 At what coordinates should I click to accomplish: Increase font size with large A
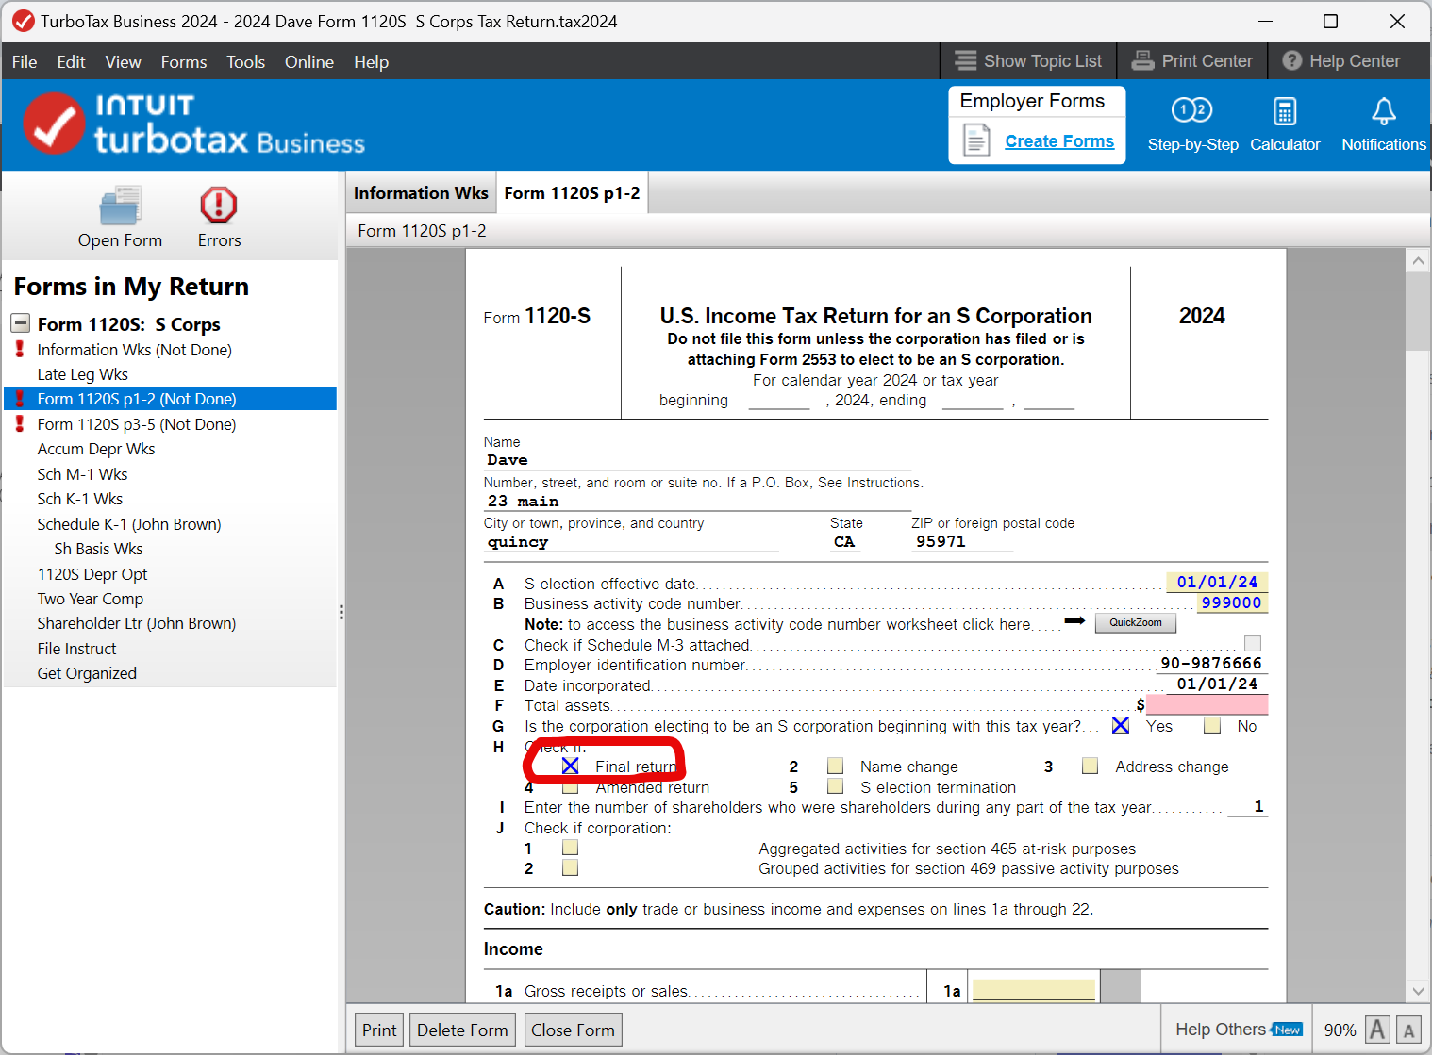[x=1377, y=1030]
